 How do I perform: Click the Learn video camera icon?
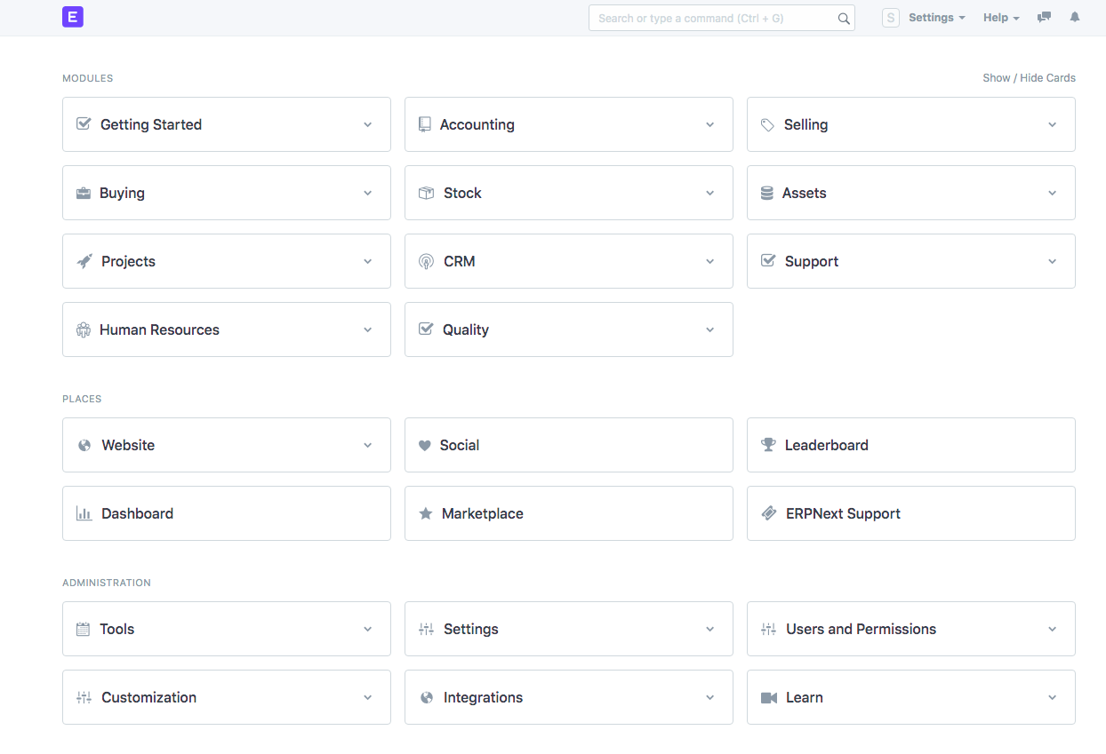(x=769, y=697)
